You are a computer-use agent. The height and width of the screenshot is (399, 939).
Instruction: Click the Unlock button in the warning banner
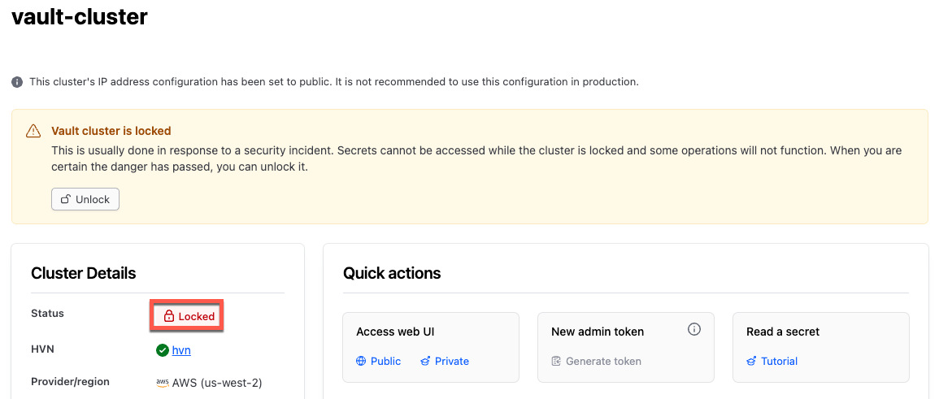85,199
